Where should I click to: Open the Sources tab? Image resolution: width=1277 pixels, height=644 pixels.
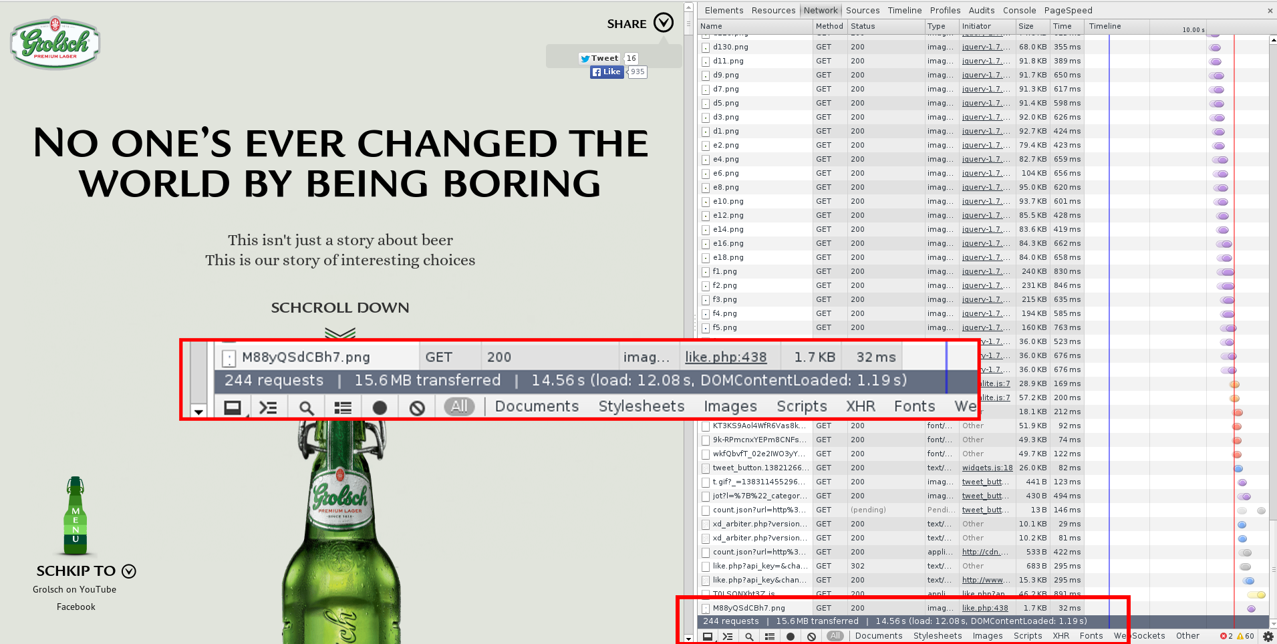tap(863, 11)
